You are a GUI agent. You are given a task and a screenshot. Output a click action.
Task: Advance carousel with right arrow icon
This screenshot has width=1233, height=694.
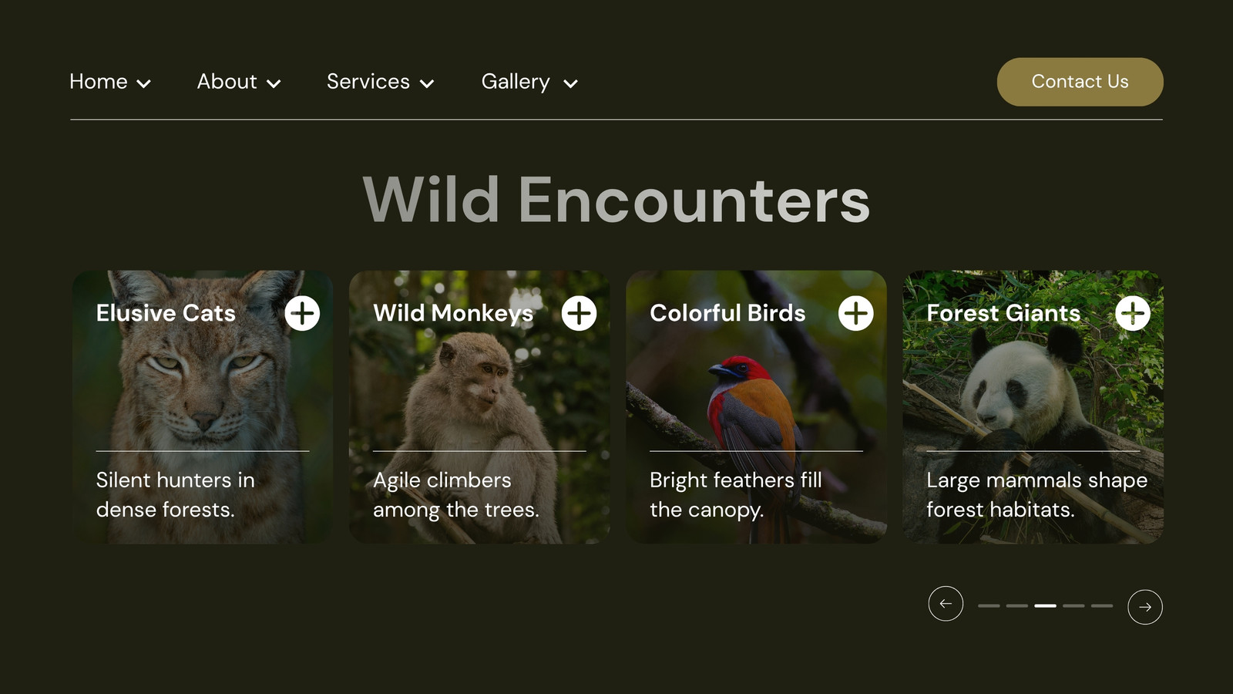(1145, 607)
